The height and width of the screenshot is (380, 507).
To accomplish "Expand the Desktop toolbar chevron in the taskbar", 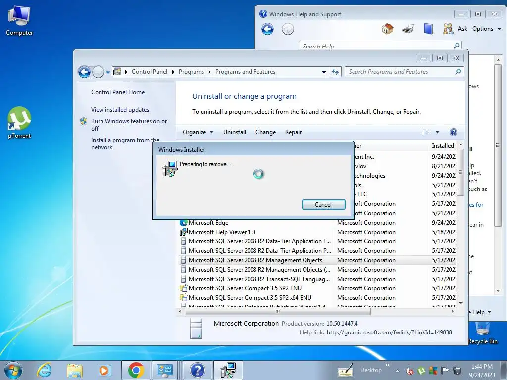I will tap(387, 365).
